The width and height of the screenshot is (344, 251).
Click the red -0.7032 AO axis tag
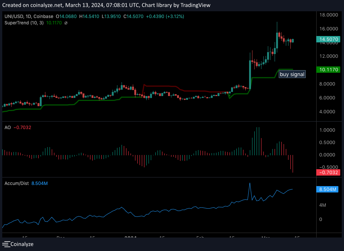[328, 172]
